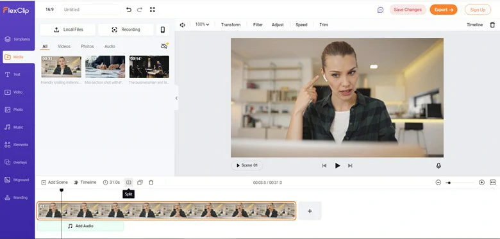500x239 pixels.
Task: Upload from phone icon
Action: point(163,29)
